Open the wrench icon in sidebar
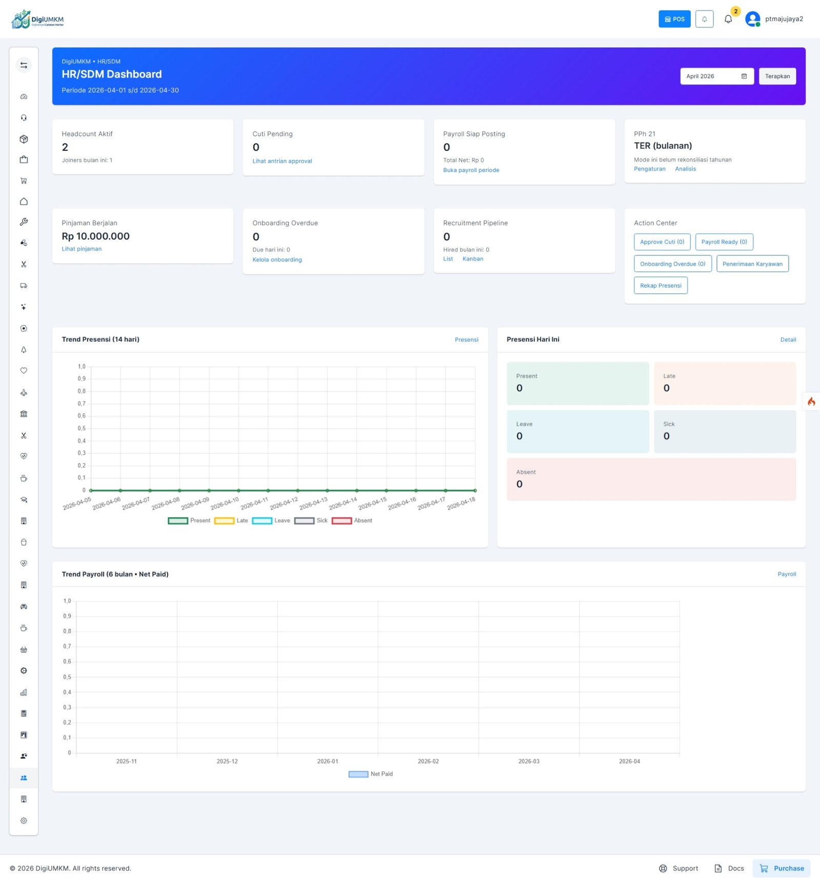 tap(24, 222)
